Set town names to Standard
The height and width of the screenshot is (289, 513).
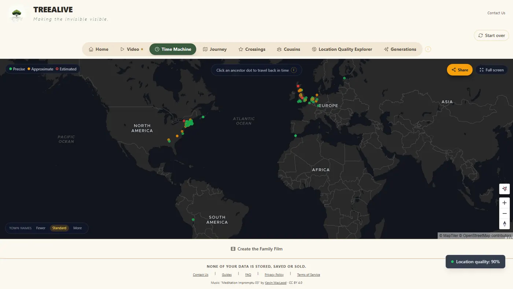click(59, 228)
